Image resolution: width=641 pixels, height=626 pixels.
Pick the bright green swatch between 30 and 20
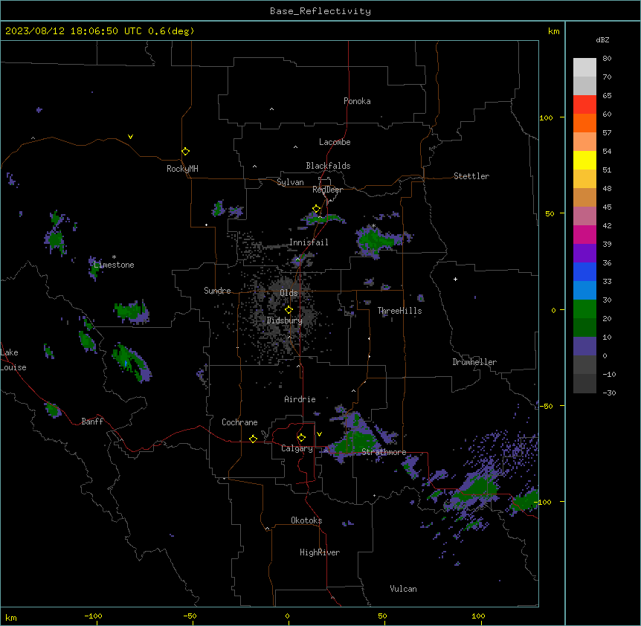click(x=584, y=309)
